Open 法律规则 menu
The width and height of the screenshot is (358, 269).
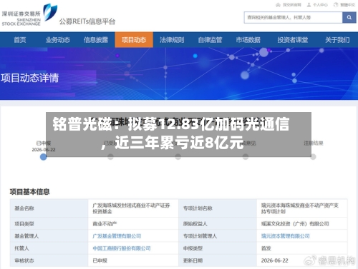(x=172, y=40)
